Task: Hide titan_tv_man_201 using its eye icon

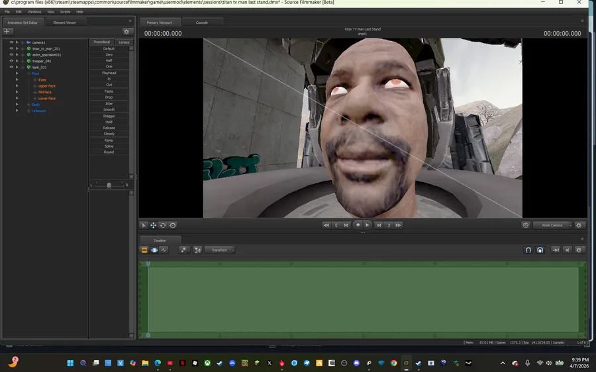Action: [11, 48]
